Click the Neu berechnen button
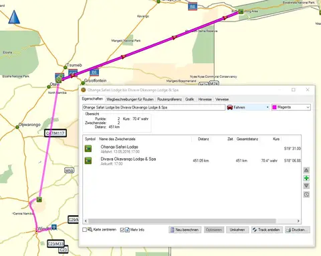This screenshot has width=321, height=256. click(x=185, y=230)
